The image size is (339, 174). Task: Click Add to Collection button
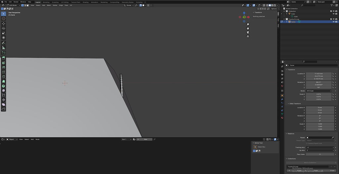pos(310,162)
